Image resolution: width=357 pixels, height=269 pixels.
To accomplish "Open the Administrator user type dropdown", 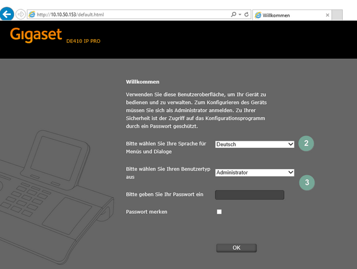I will point(255,172).
